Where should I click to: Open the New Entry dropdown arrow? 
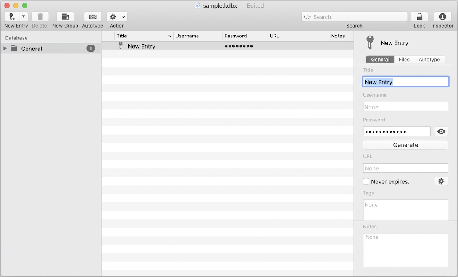click(23, 17)
